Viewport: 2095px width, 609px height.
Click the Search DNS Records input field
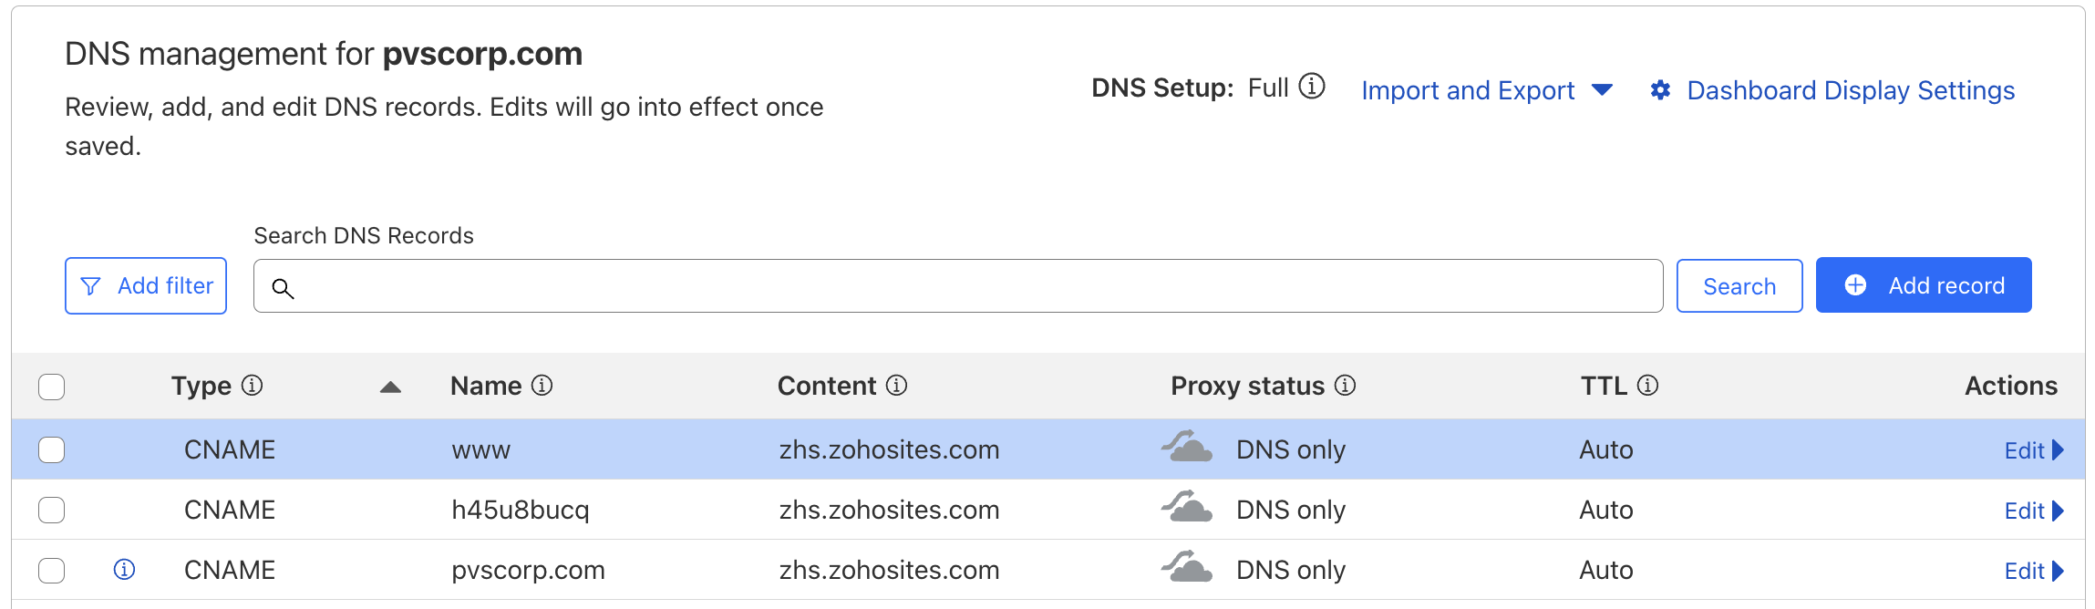[x=957, y=286]
